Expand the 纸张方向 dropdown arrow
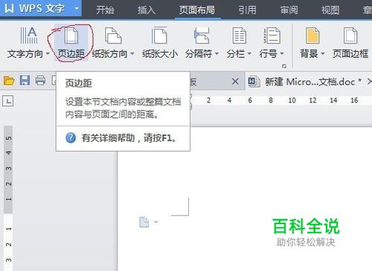The height and width of the screenshot is (271, 372). tap(132, 53)
